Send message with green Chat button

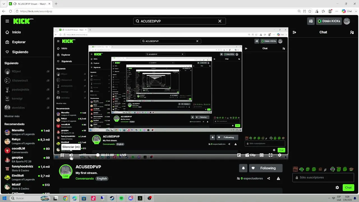point(348,187)
